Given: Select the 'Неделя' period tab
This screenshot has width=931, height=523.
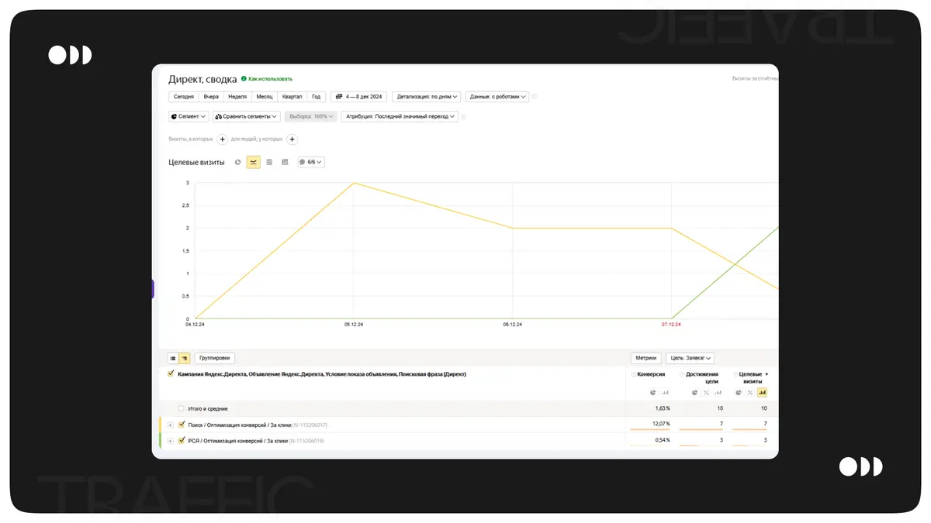Looking at the screenshot, I should tap(237, 97).
